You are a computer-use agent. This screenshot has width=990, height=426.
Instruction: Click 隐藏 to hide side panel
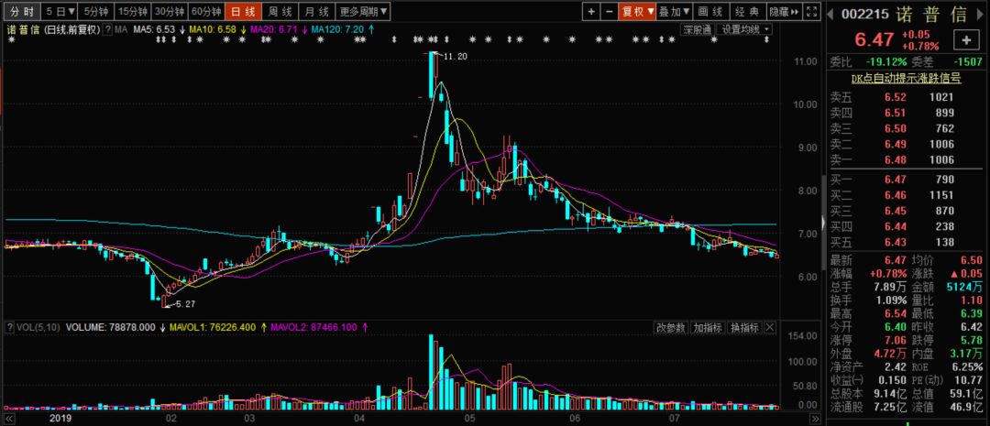[x=786, y=11]
